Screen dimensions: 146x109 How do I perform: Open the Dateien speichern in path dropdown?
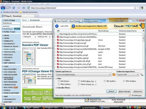(x=110, y=75)
